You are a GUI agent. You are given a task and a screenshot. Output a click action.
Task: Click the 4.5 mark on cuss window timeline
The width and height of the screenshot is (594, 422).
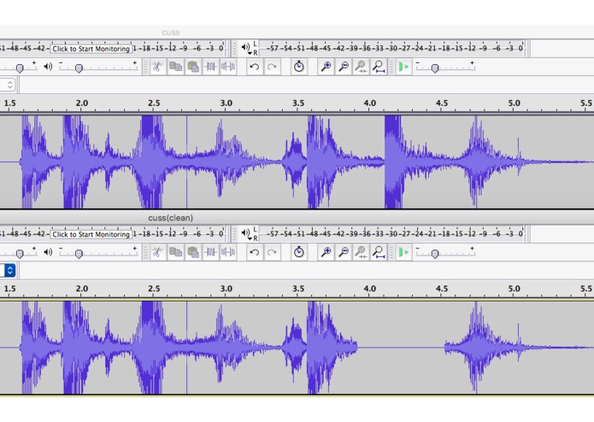442,103
